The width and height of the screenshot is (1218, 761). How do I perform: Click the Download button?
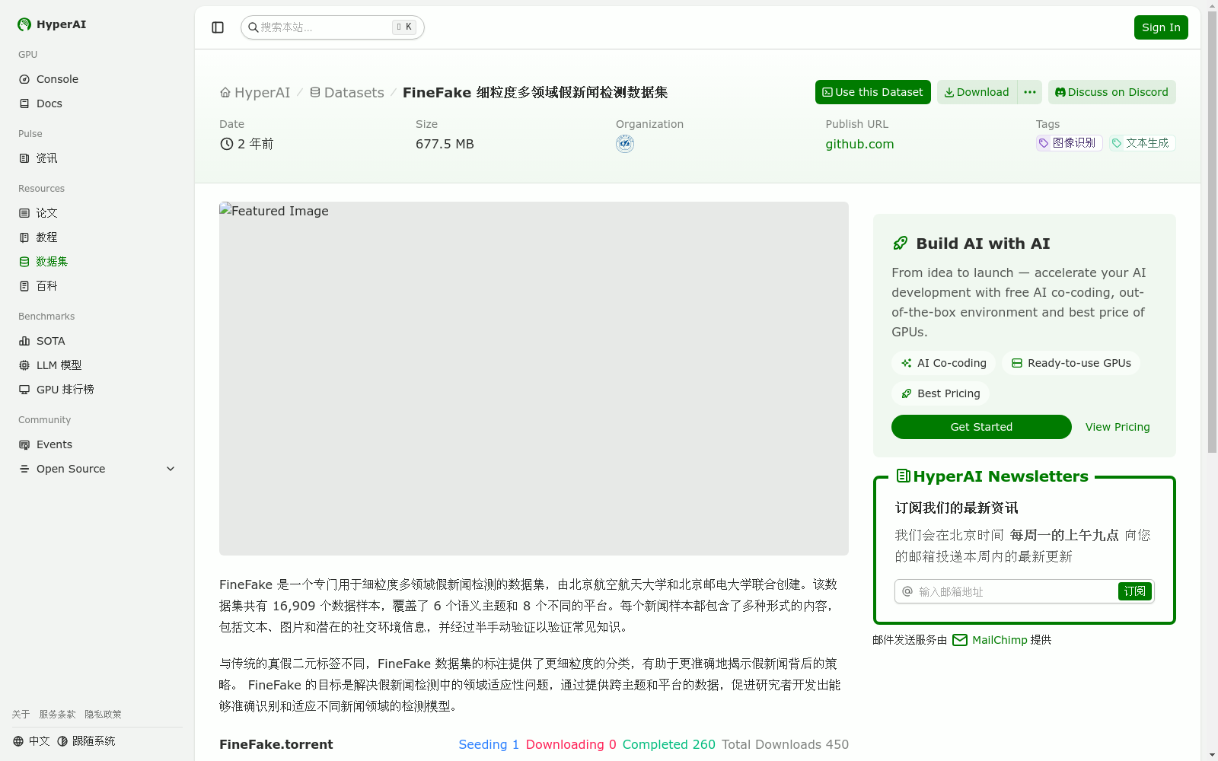click(977, 92)
